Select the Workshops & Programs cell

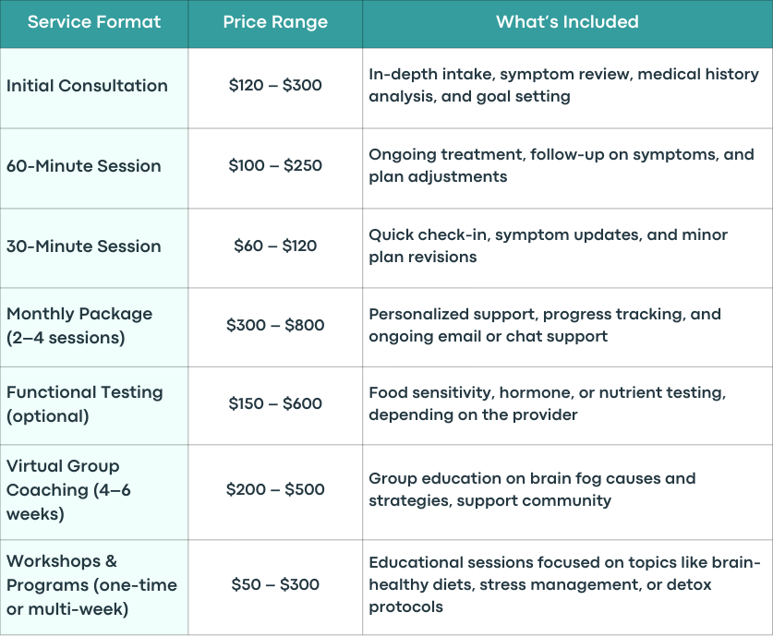click(x=93, y=585)
